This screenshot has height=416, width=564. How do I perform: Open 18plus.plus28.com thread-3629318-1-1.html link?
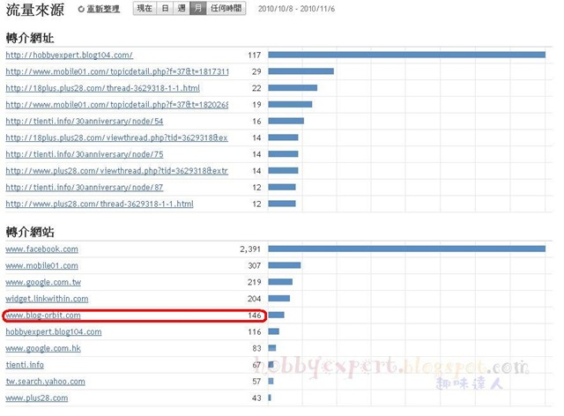(x=102, y=88)
